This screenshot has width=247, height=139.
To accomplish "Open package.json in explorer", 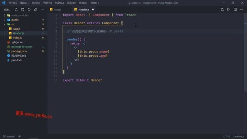I will [19, 51].
